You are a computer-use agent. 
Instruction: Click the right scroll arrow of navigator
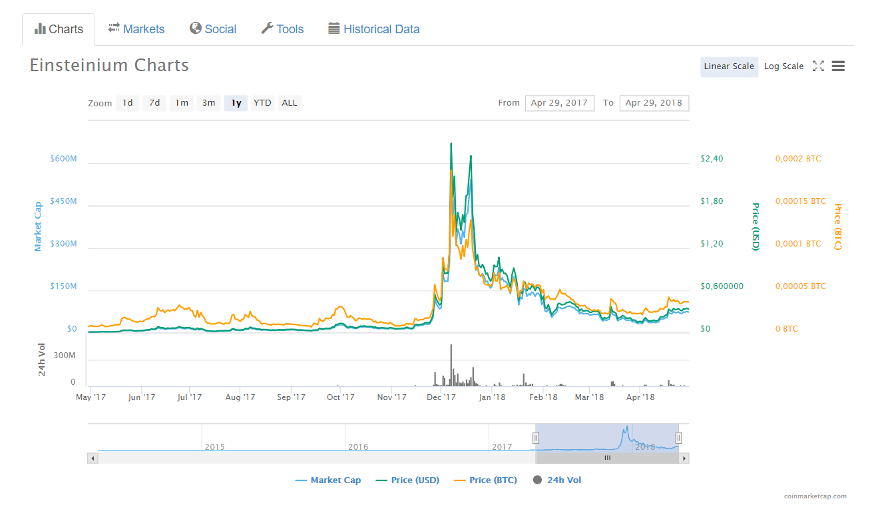coord(684,458)
